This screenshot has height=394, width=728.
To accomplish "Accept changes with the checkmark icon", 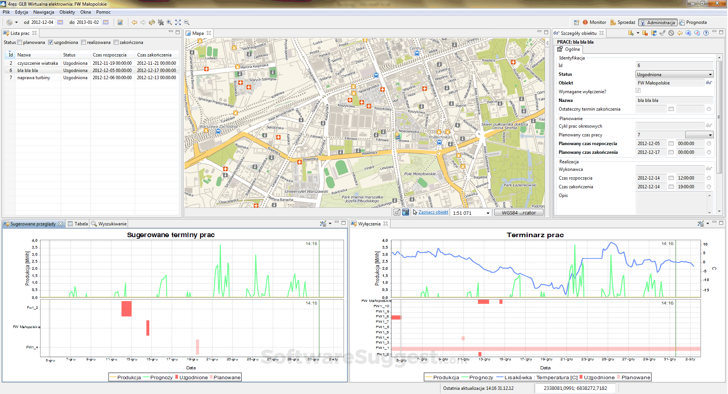I will coord(662,33).
